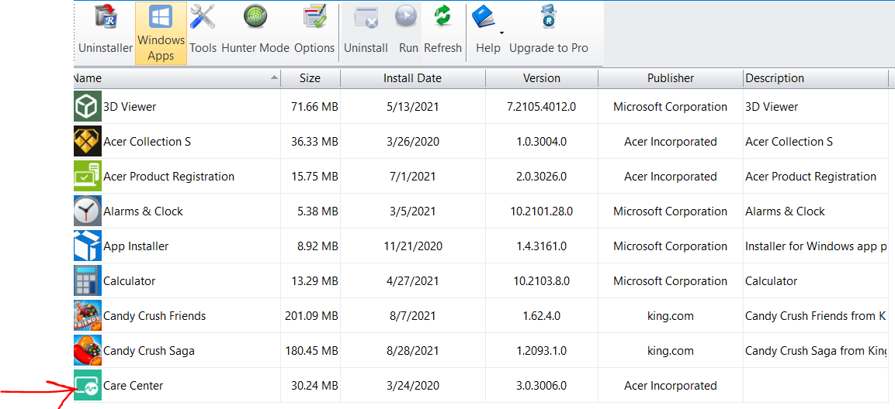Expand the Help dropdown arrow
Image resolution: width=895 pixels, height=409 pixels.
(501, 33)
